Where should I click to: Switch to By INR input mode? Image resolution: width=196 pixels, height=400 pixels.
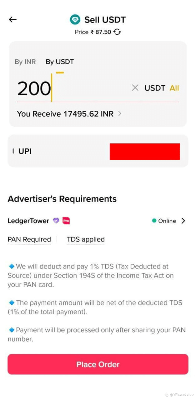click(x=25, y=62)
